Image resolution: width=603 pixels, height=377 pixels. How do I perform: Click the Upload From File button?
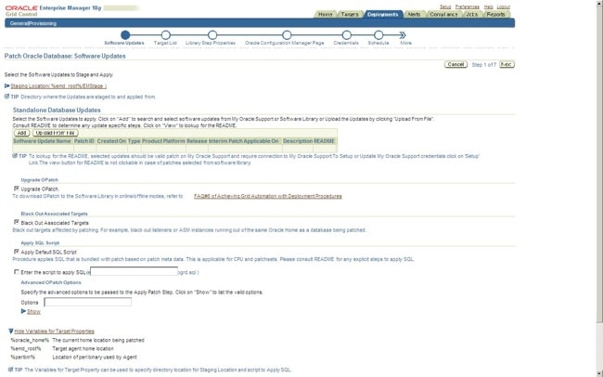(56, 133)
